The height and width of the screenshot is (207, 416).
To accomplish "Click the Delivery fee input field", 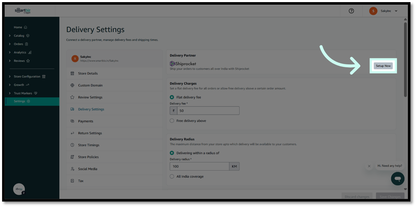I will point(208,111).
